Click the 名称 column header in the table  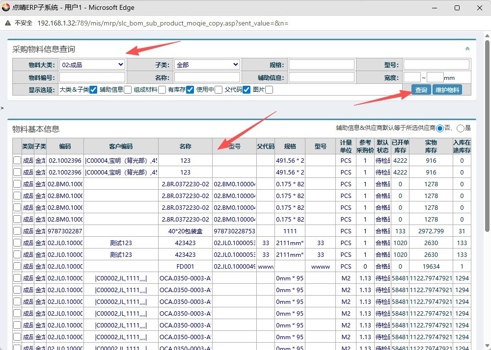[x=186, y=146]
